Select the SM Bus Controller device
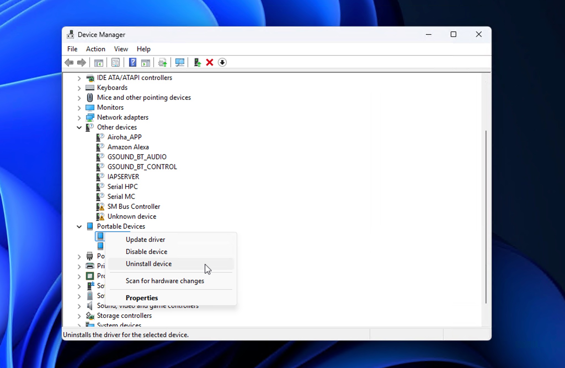Viewport: 565px width, 368px height. pyautogui.click(x=134, y=206)
